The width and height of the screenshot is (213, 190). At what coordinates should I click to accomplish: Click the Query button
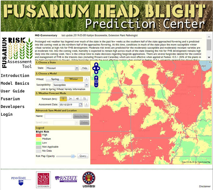click(x=83, y=156)
